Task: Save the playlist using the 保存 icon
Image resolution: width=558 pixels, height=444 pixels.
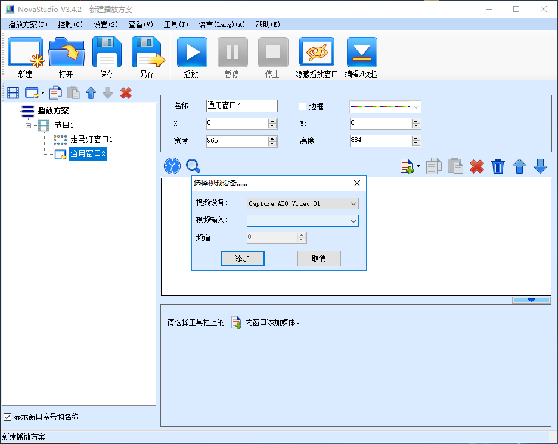Action: tap(107, 54)
